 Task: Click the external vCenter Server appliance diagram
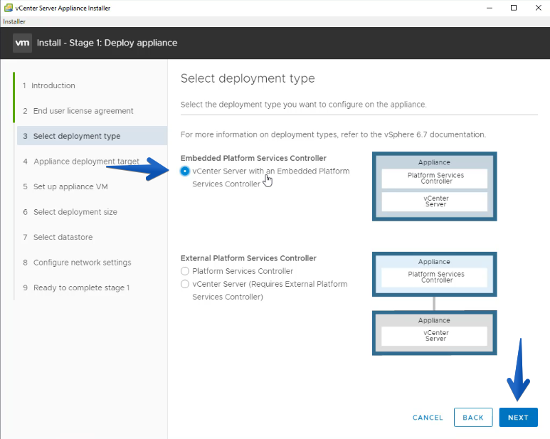click(434, 333)
